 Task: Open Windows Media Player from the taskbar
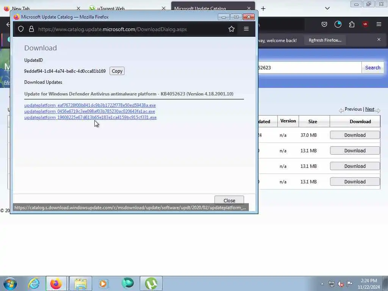(103, 283)
